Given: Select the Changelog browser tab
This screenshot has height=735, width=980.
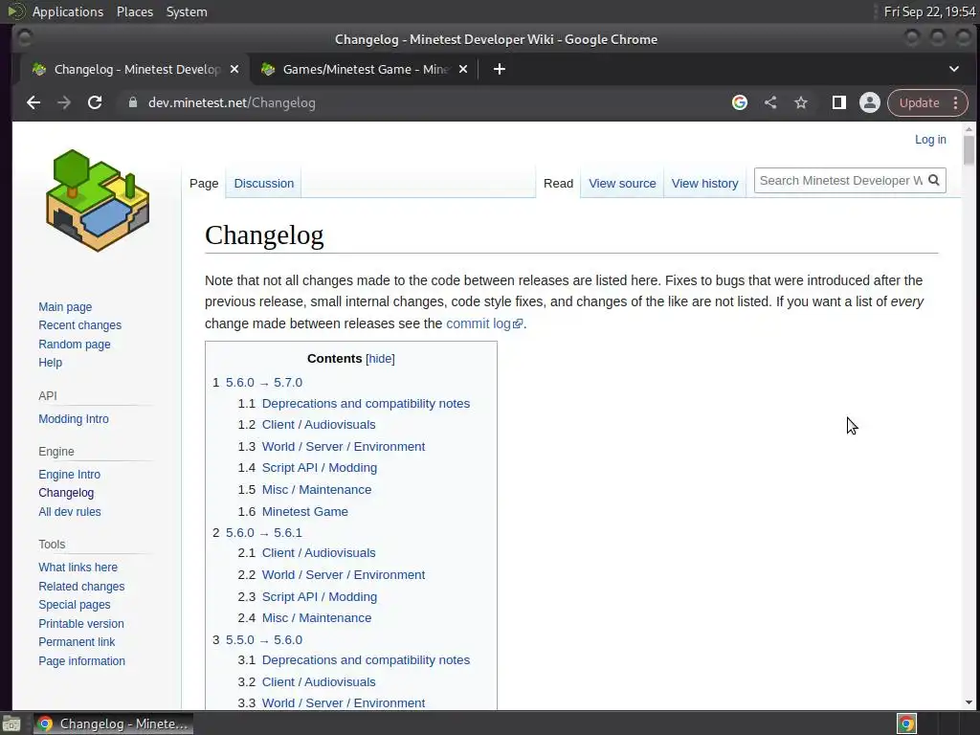Looking at the screenshot, I should [x=135, y=69].
